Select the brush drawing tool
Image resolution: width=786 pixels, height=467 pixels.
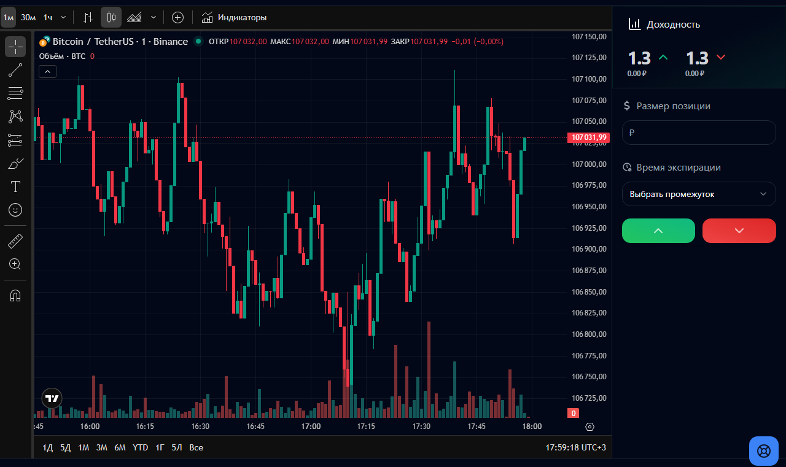point(15,163)
